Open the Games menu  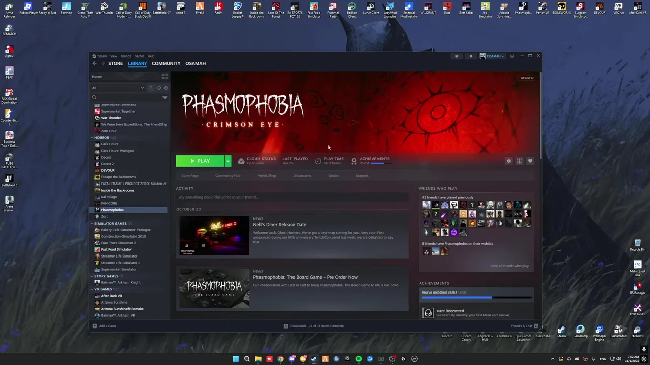(x=139, y=56)
